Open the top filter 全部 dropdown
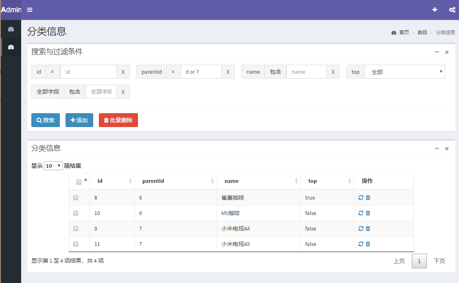This screenshot has width=459, height=283. point(405,72)
